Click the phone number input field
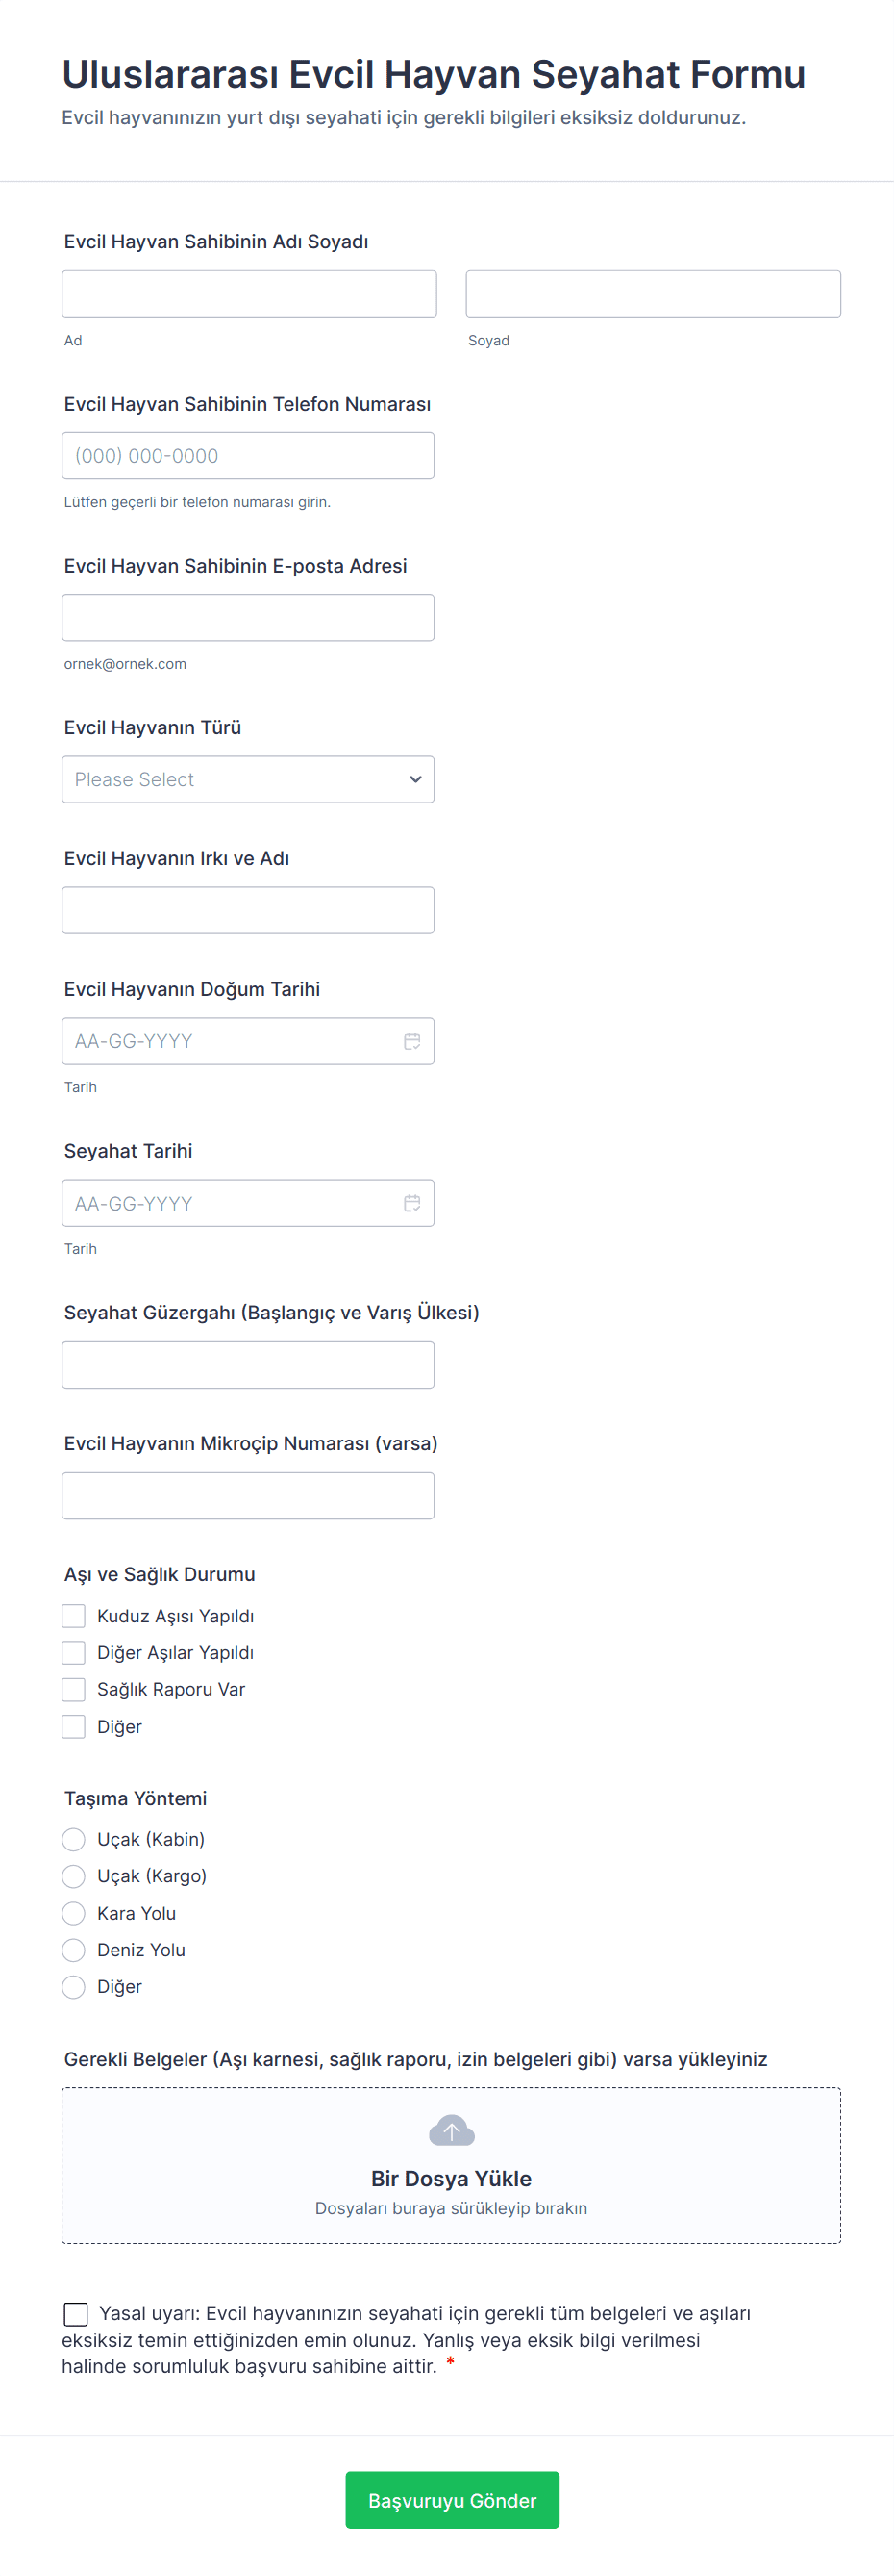The width and height of the screenshot is (894, 2576). pos(248,456)
